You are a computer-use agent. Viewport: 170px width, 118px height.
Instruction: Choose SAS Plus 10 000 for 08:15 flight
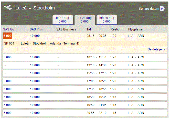[x=35, y=36]
